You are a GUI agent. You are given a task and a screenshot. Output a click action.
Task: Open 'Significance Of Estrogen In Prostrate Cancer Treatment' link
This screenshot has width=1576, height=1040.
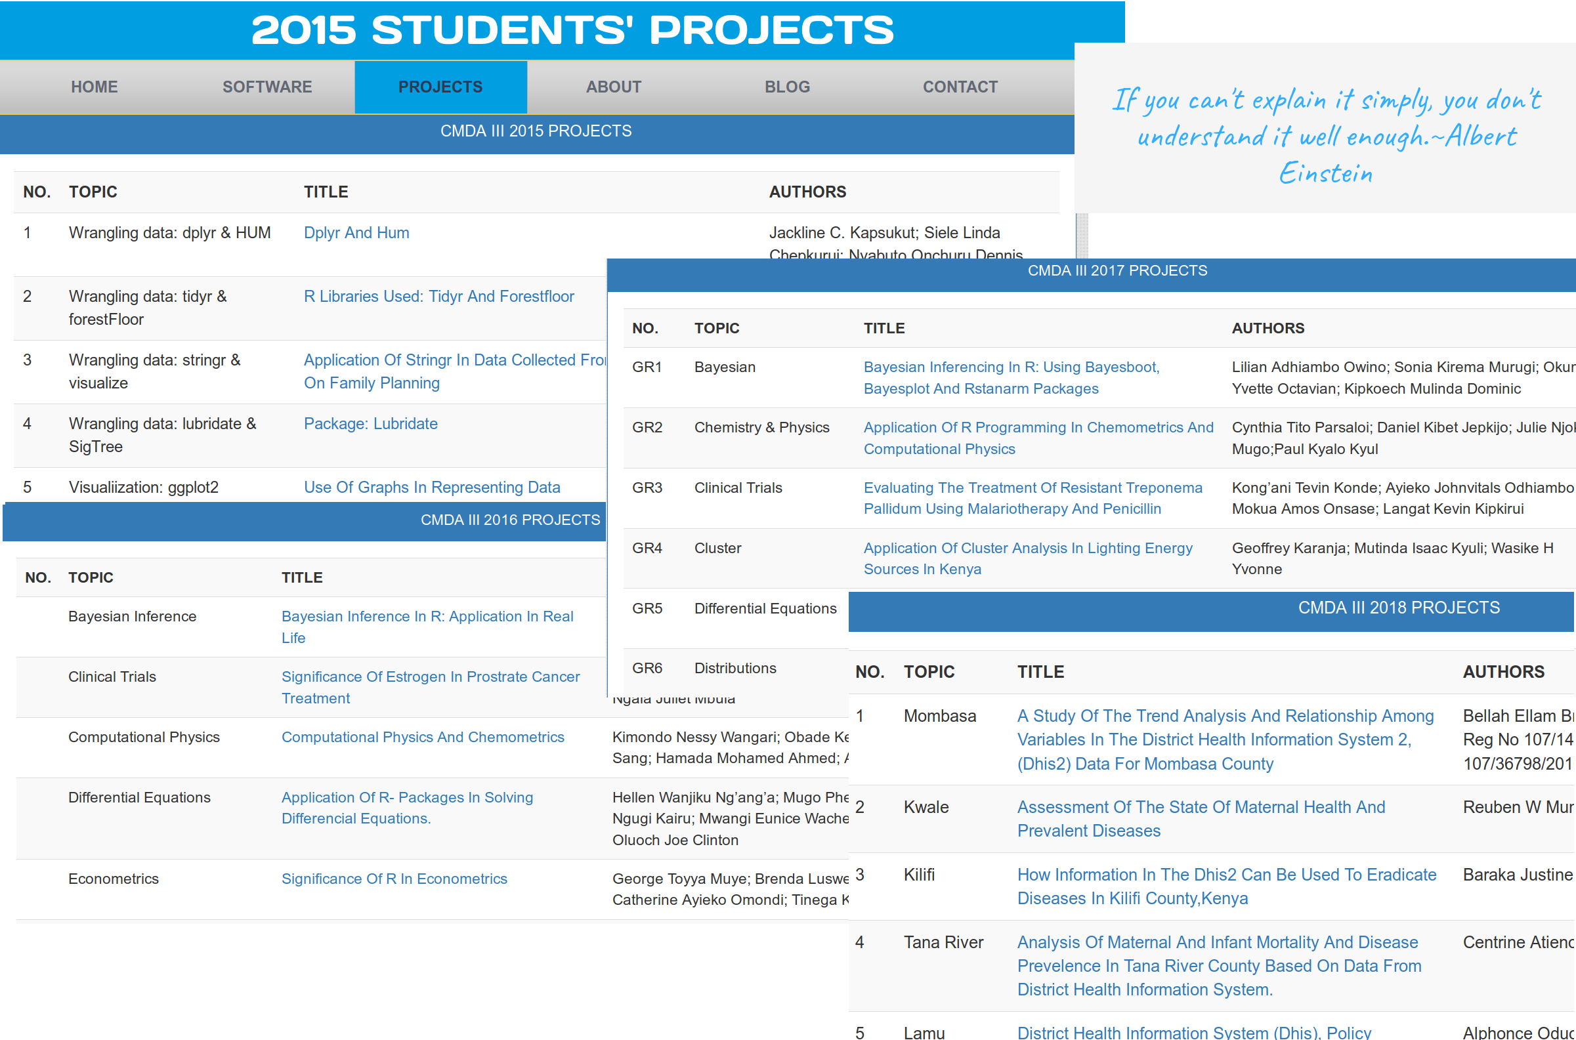tap(431, 687)
